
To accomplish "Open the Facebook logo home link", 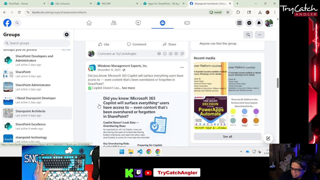I will tap(7, 23).
